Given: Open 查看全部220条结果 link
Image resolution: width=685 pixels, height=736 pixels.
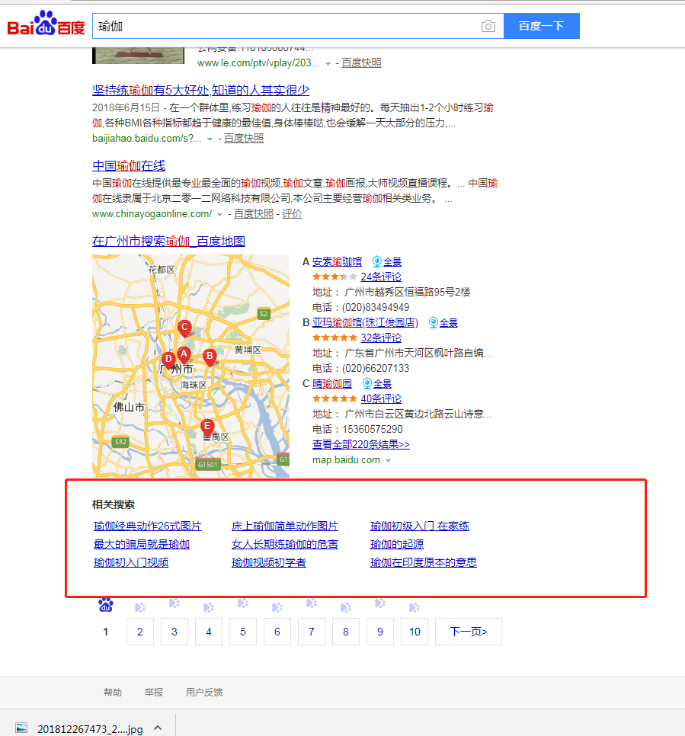Looking at the screenshot, I should pos(360,444).
